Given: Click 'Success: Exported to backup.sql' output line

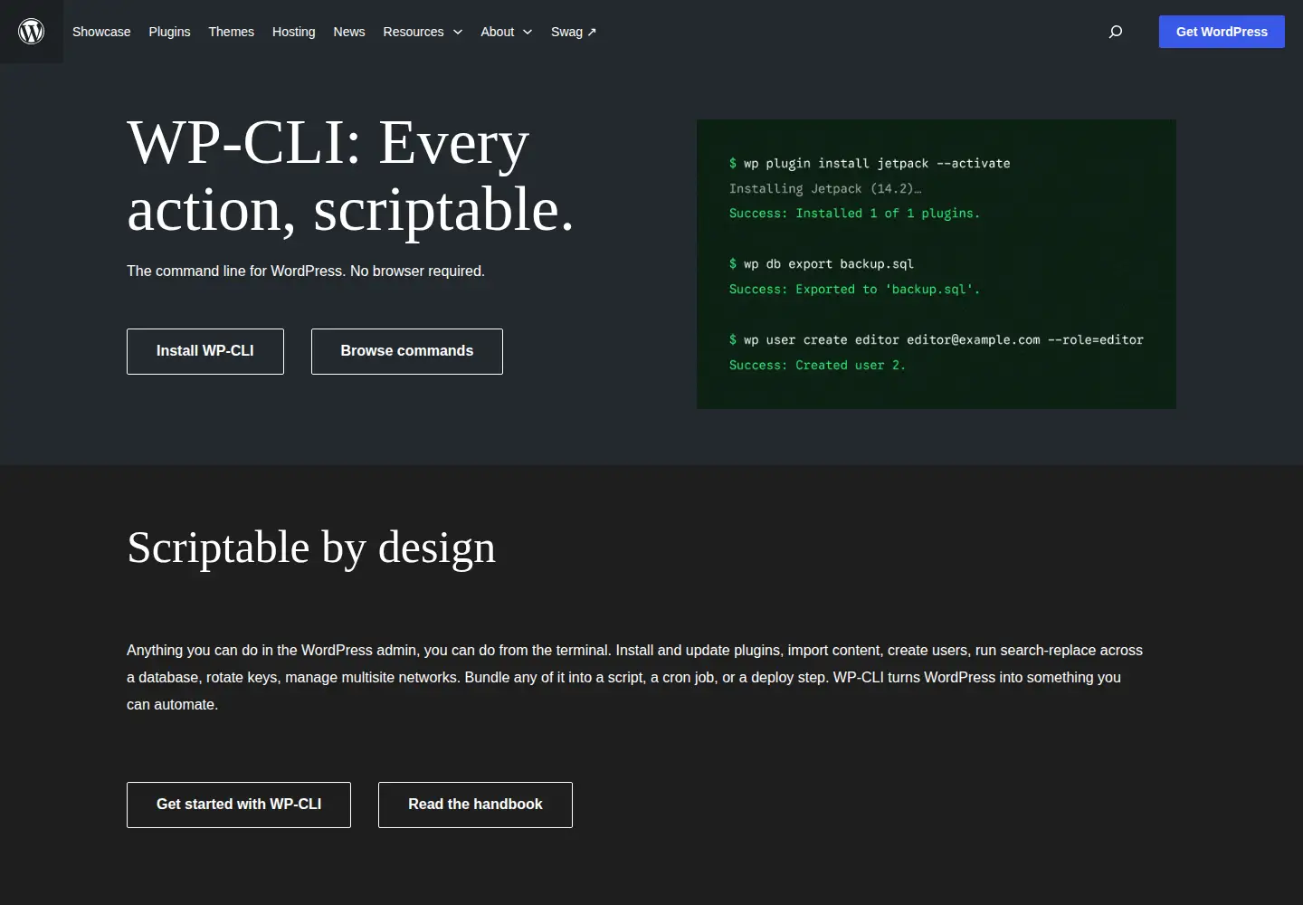Looking at the screenshot, I should (854, 290).
